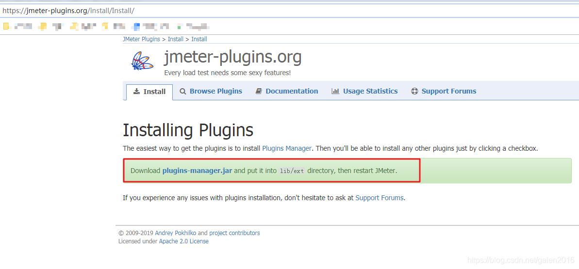Click the last Install breadcrumb link
Viewport: 579px width, 269px height.
(x=199, y=39)
